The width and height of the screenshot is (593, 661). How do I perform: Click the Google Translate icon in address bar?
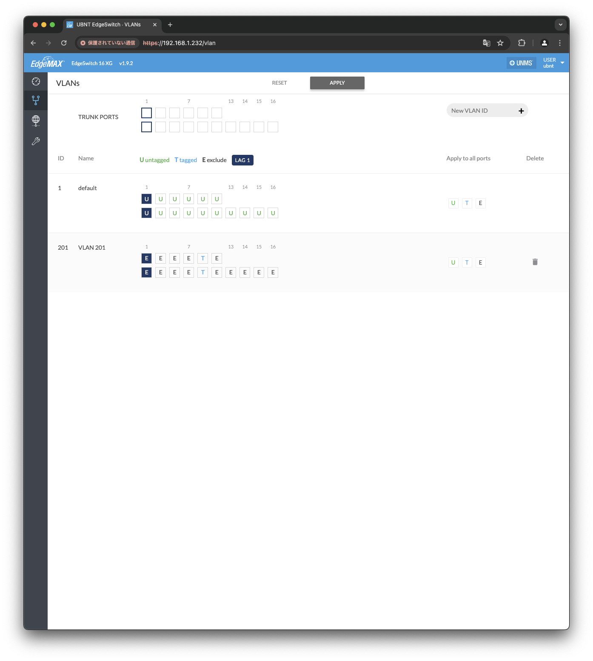tap(486, 43)
